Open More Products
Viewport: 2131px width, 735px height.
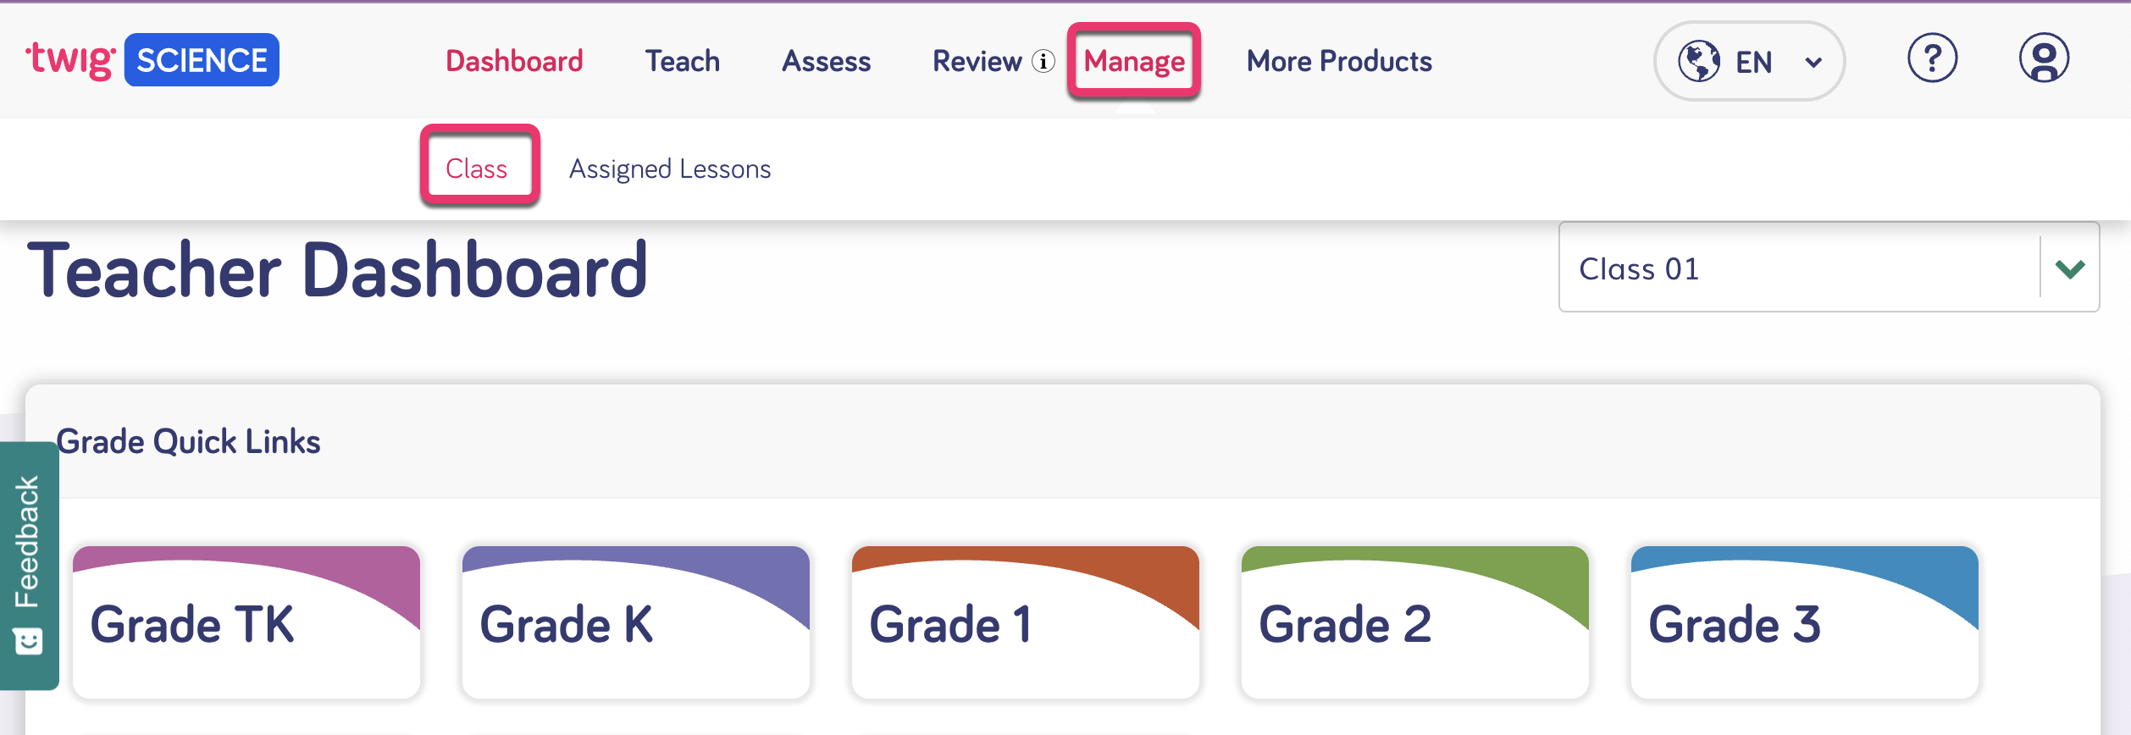click(x=1337, y=61)
